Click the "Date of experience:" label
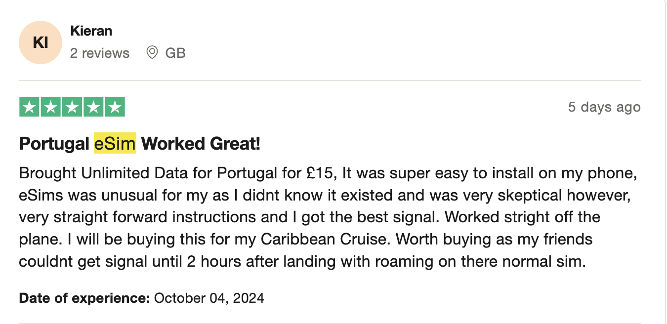Screen dimensions: 667x324 tap(84, 298)
